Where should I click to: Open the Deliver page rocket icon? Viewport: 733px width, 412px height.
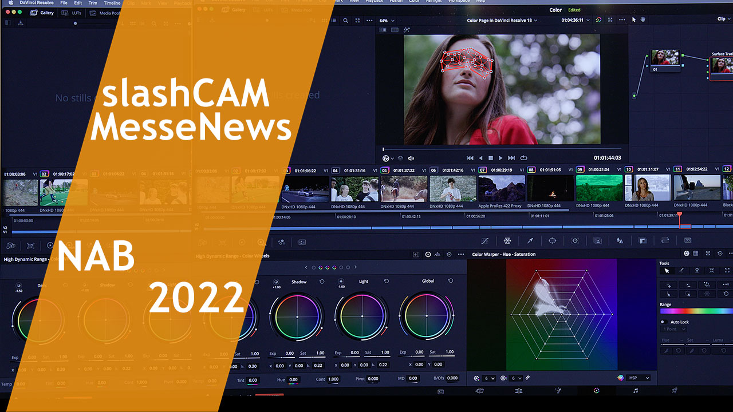click(674, 391)
